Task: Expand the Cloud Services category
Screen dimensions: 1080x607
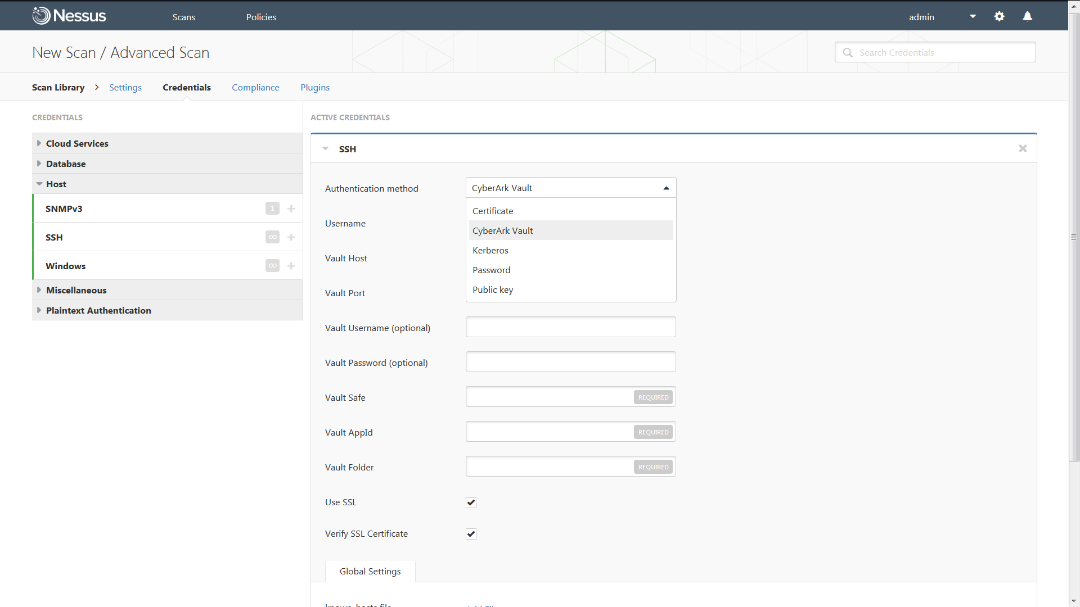Action: point(167,143)
